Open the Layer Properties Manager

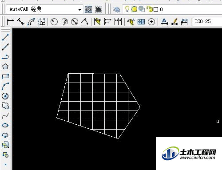tap(117, 9)
